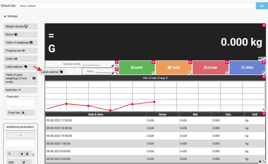Viewport: 268px width, 164px height.
Task: Click the graph resize handle icon
Action: click(264, 110)
